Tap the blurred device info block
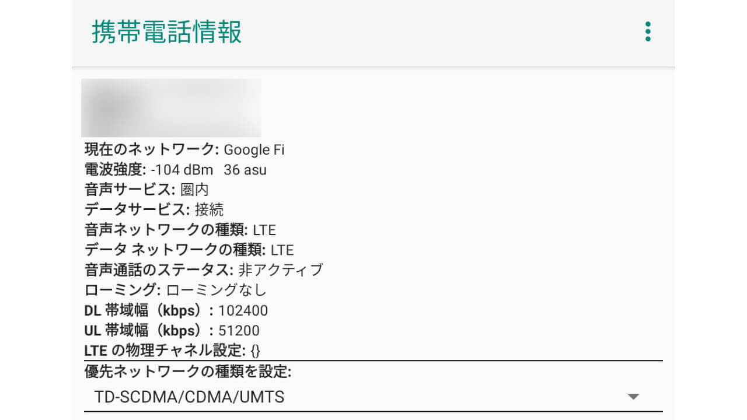The height and width of the screenshot is (420, 747). 171,108
